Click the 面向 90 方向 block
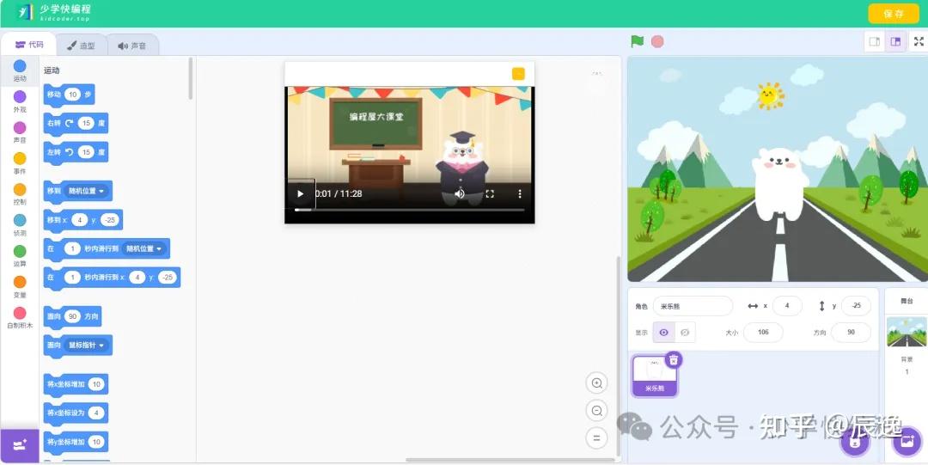The image size is (928, 465). tap(72, 316)
